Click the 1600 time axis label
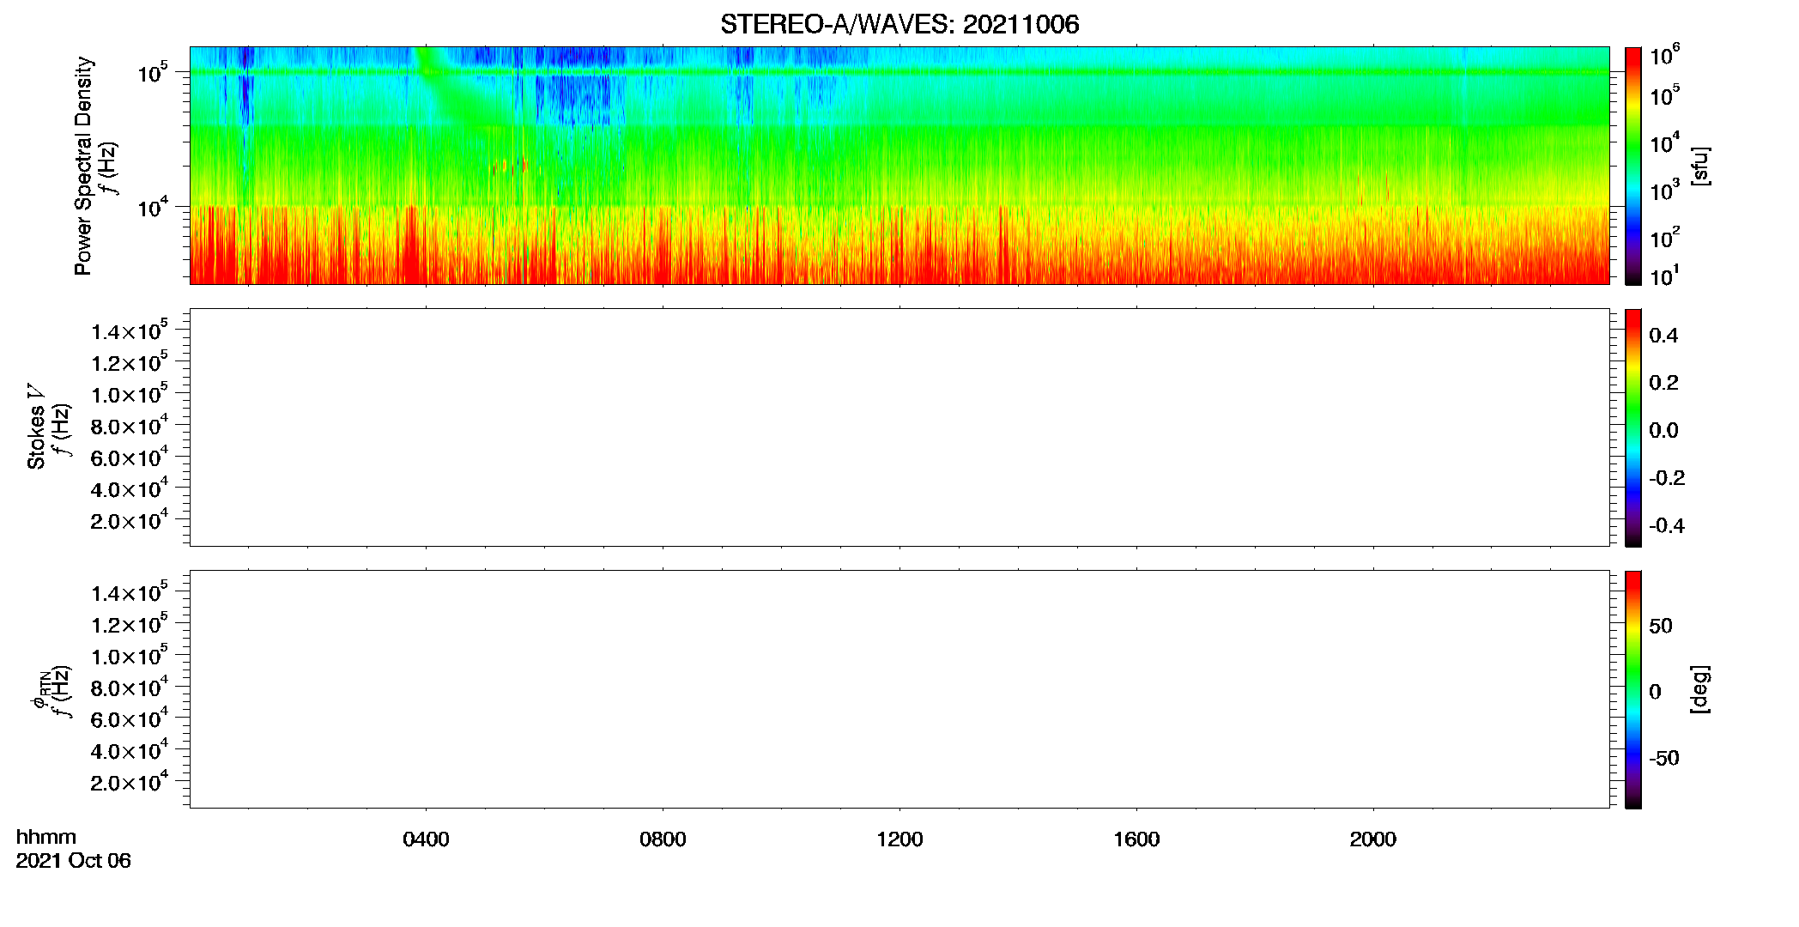1799x927 pixels. (x=1136, y=839)
